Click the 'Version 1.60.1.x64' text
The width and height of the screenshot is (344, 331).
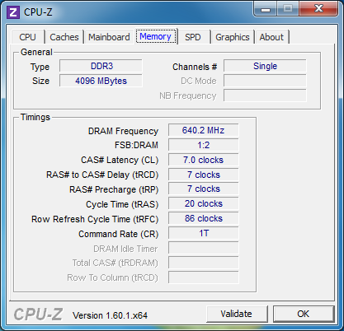(x=110, y=315)
